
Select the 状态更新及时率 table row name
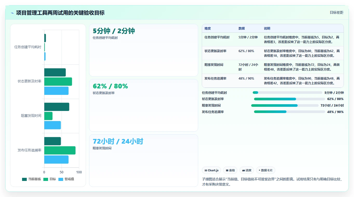pyautogui.click(x=215, y=51)
